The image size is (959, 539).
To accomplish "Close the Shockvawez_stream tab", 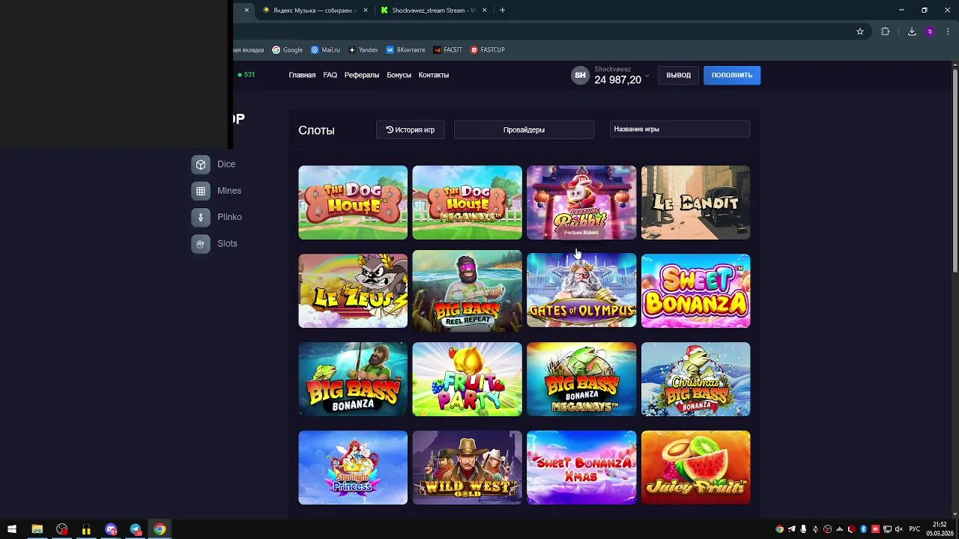I will [x=484, y=10].
